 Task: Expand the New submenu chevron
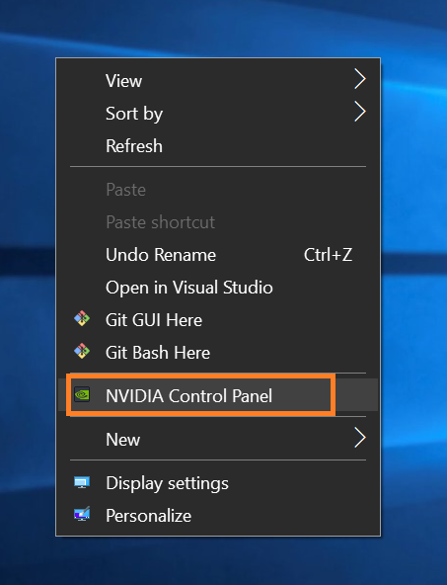(x=359, y=438)
